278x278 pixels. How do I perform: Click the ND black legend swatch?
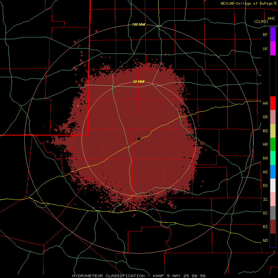tap(273, 240)
